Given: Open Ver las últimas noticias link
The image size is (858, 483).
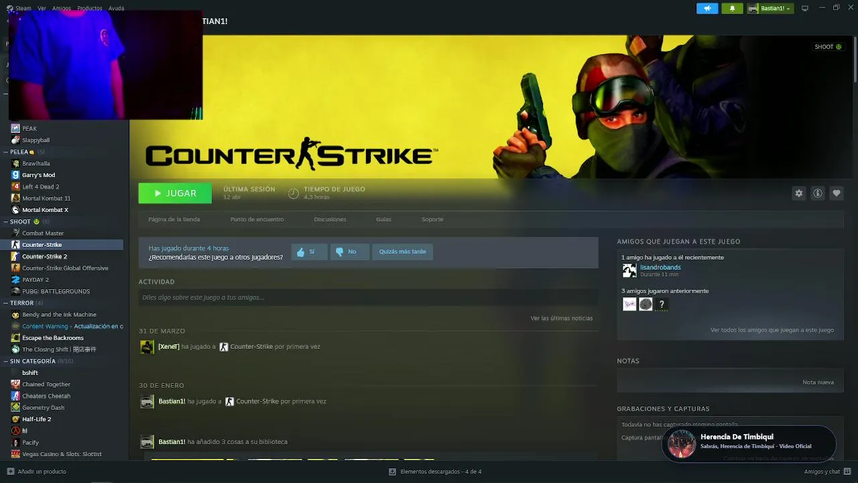Looking at the screenshot, I should click(562, 318).
